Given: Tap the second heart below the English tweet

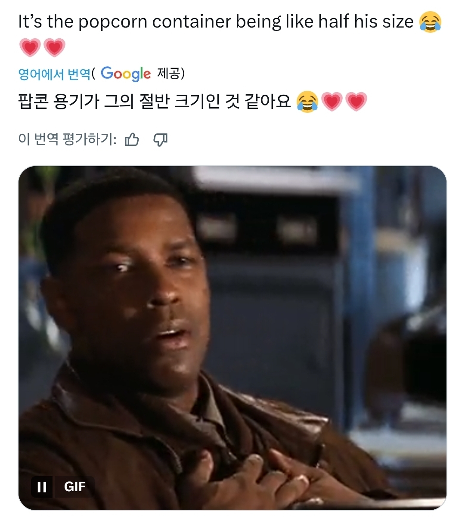Looking at the screenshot, I should click(x=54, y=47).
